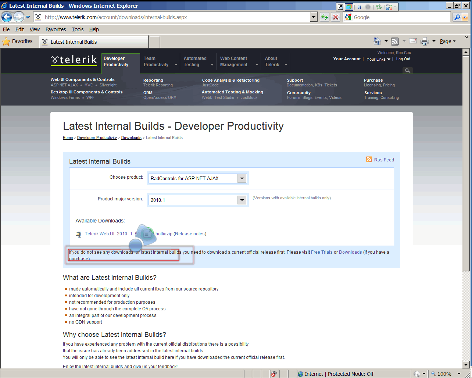Click the Read Mail envelope icon
The image size is (472, 378).
[x=413, y=41]
